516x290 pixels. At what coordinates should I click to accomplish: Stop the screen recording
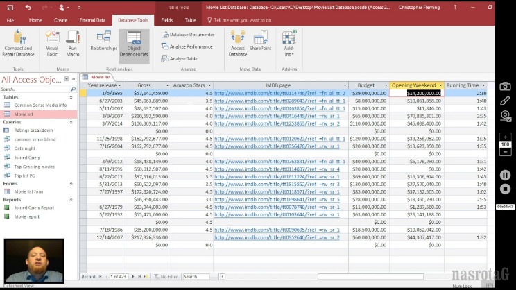(505, 189)
